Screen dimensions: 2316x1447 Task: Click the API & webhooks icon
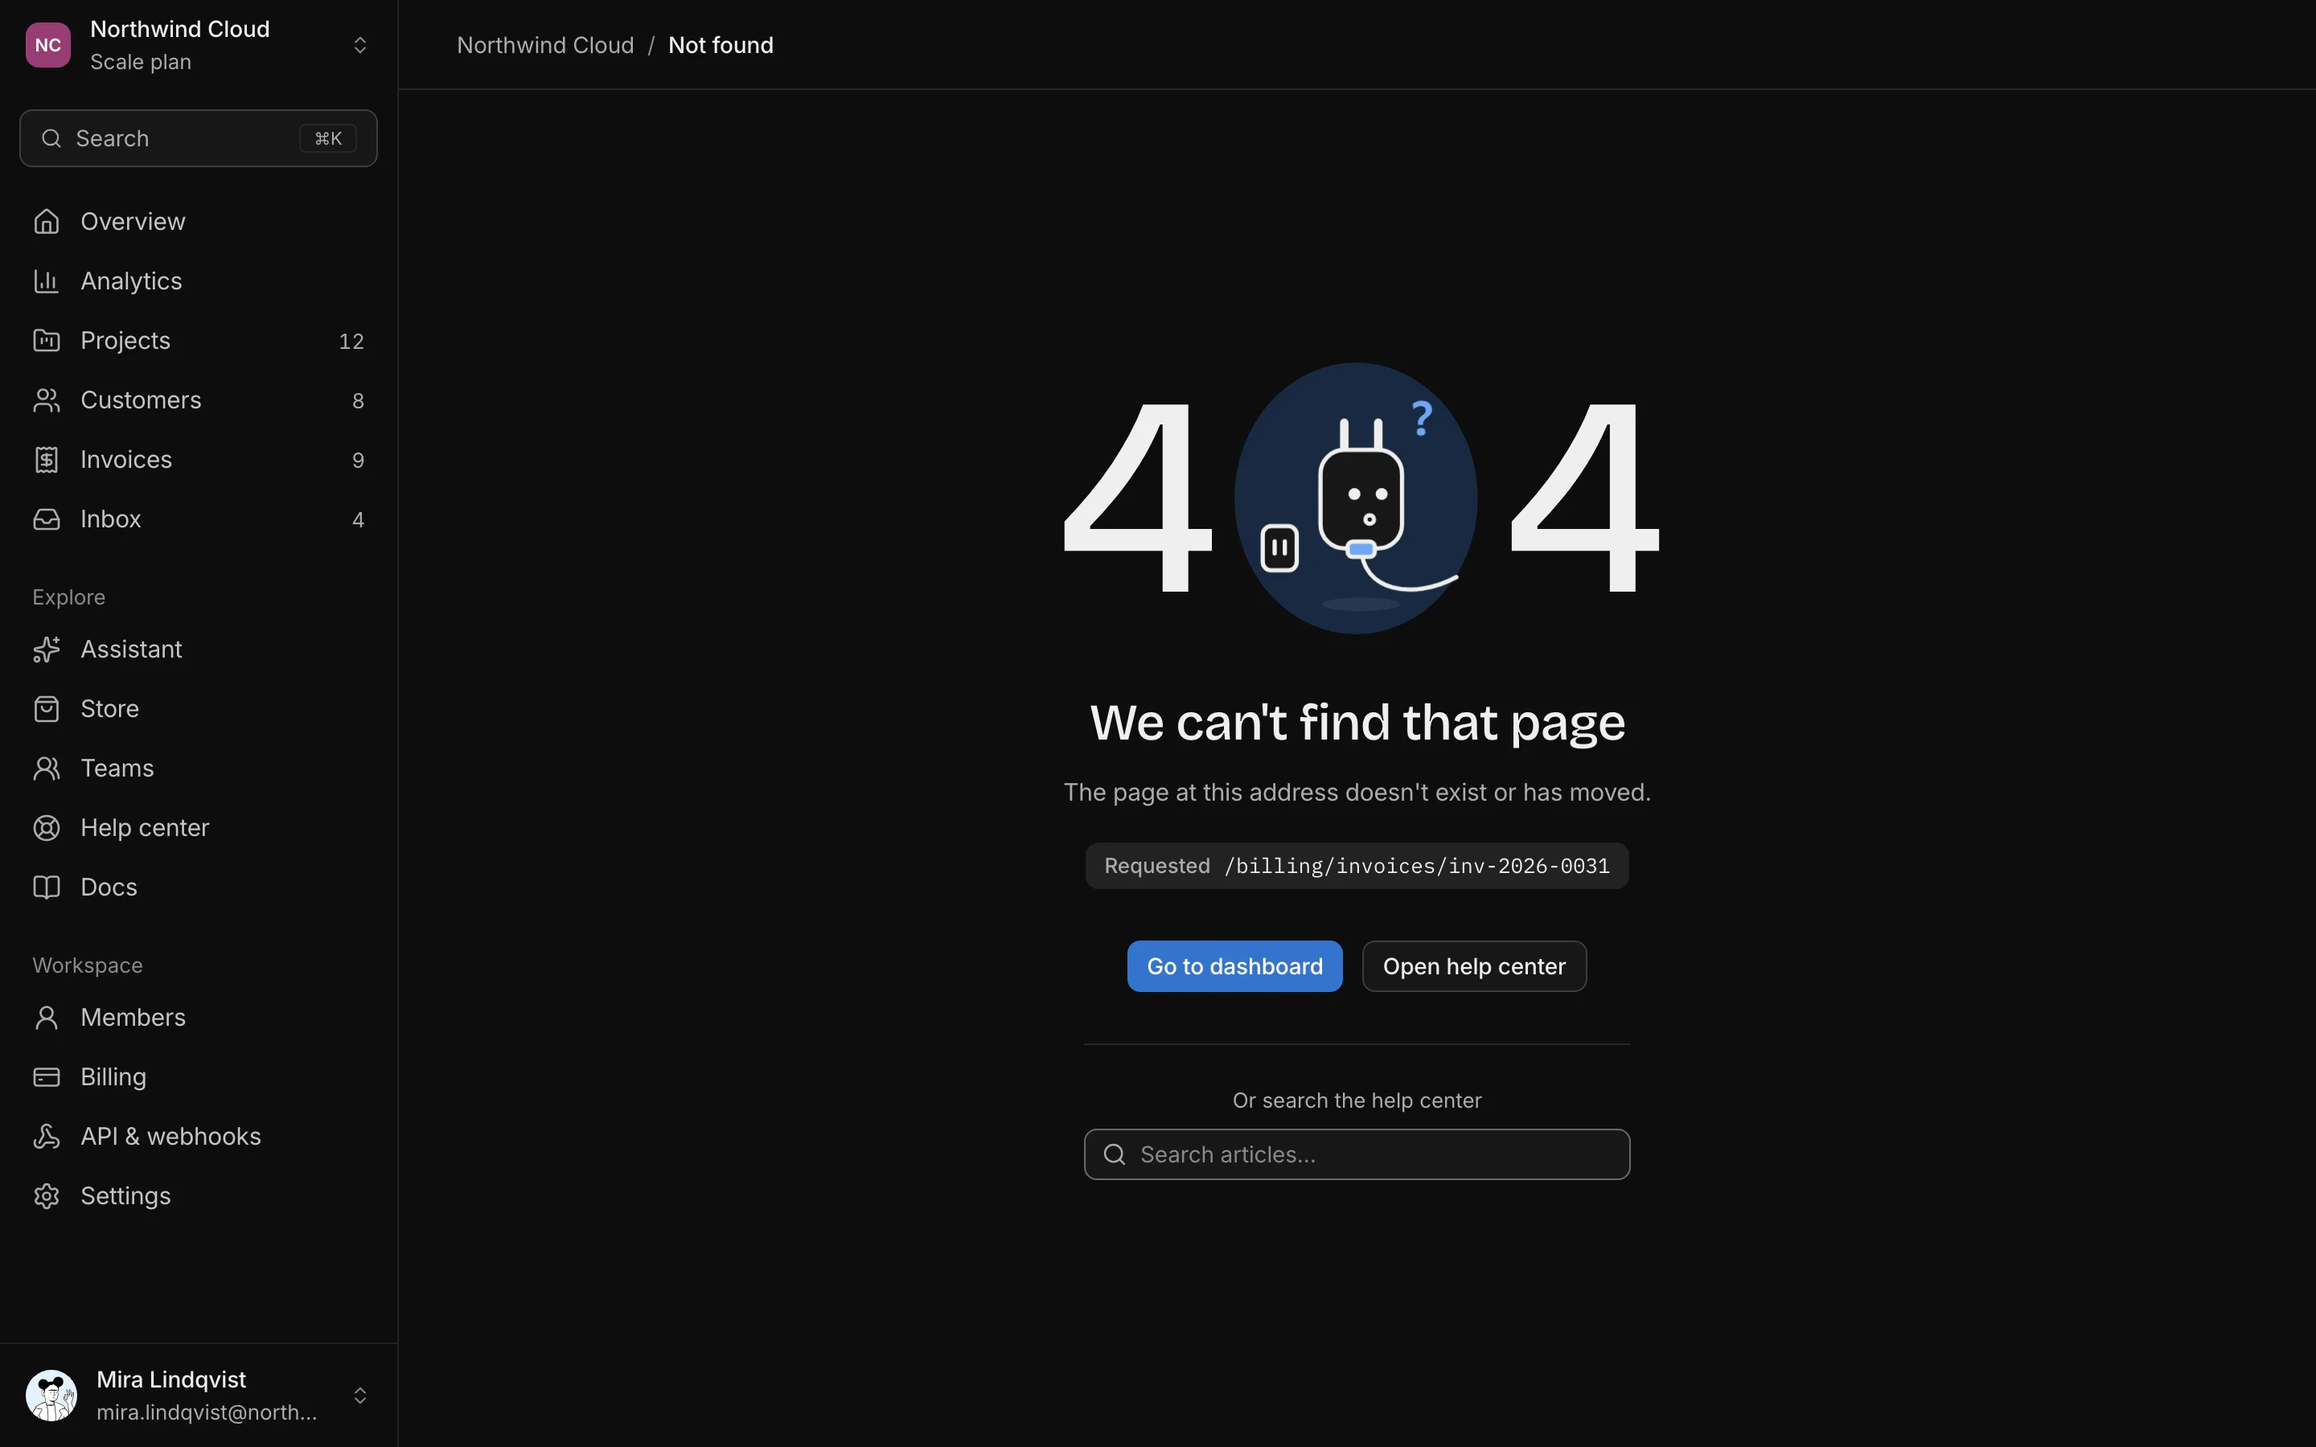point(46,1136)
